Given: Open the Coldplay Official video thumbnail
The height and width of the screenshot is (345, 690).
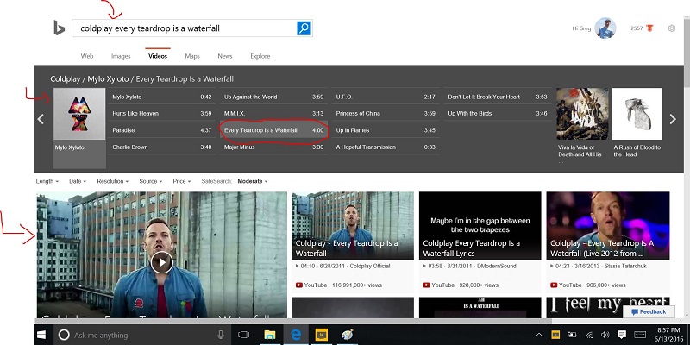Looking at the screenshot, I should pyautogui.click(x=353, y=225).
